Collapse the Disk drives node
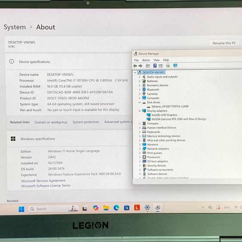Screen dimensions: 242x242 point(140,102)
